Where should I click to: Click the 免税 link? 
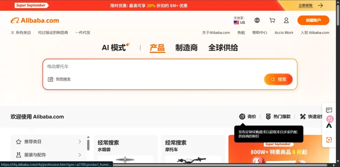pos(241,33)
